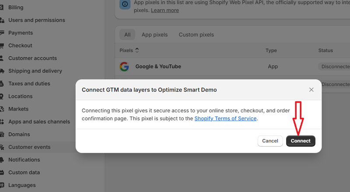Image resolution: width=350 pixels, height=192 pixels.
Task: Click the Languages icon
Action: [2, 185]
